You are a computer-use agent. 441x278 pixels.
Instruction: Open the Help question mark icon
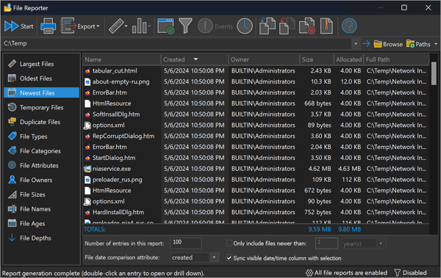pyautogui.click(x=349, y=26)
